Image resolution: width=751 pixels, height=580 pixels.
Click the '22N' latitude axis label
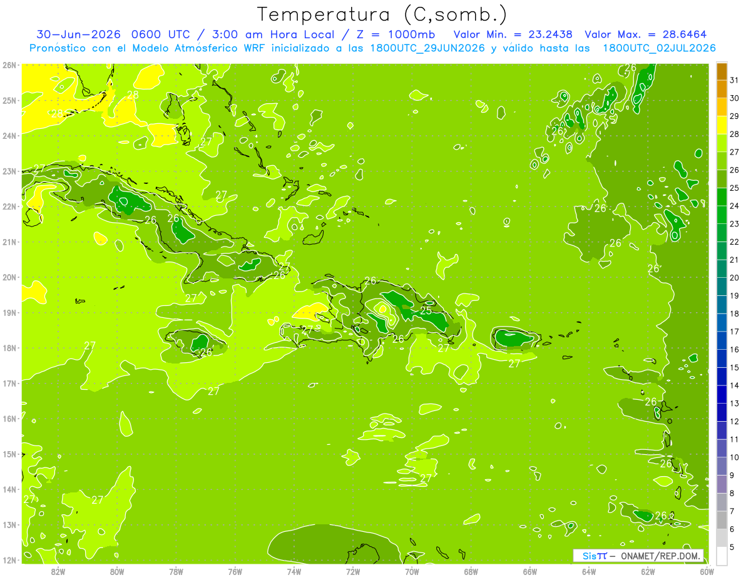[9, 206]
